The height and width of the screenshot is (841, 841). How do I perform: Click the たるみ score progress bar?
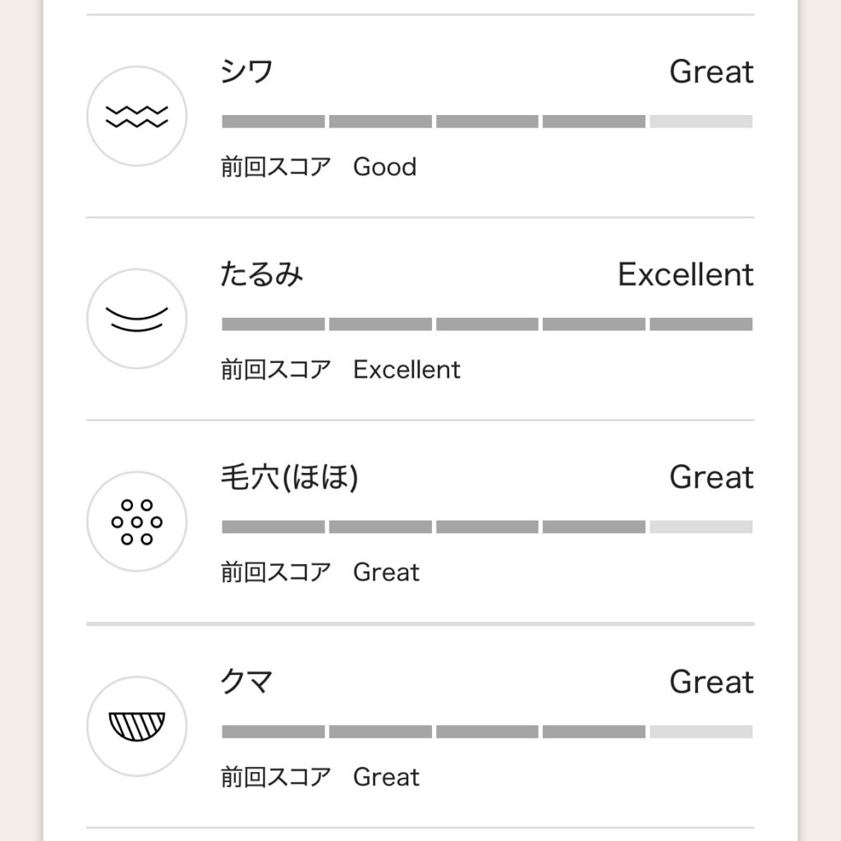click(487, 324)
